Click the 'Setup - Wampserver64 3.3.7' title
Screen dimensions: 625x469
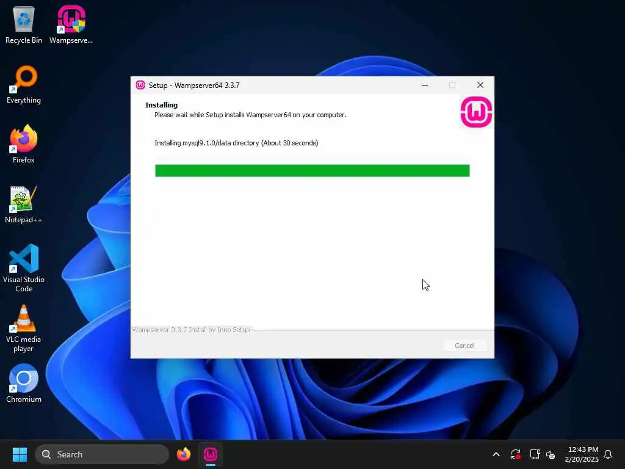(194, 85)
